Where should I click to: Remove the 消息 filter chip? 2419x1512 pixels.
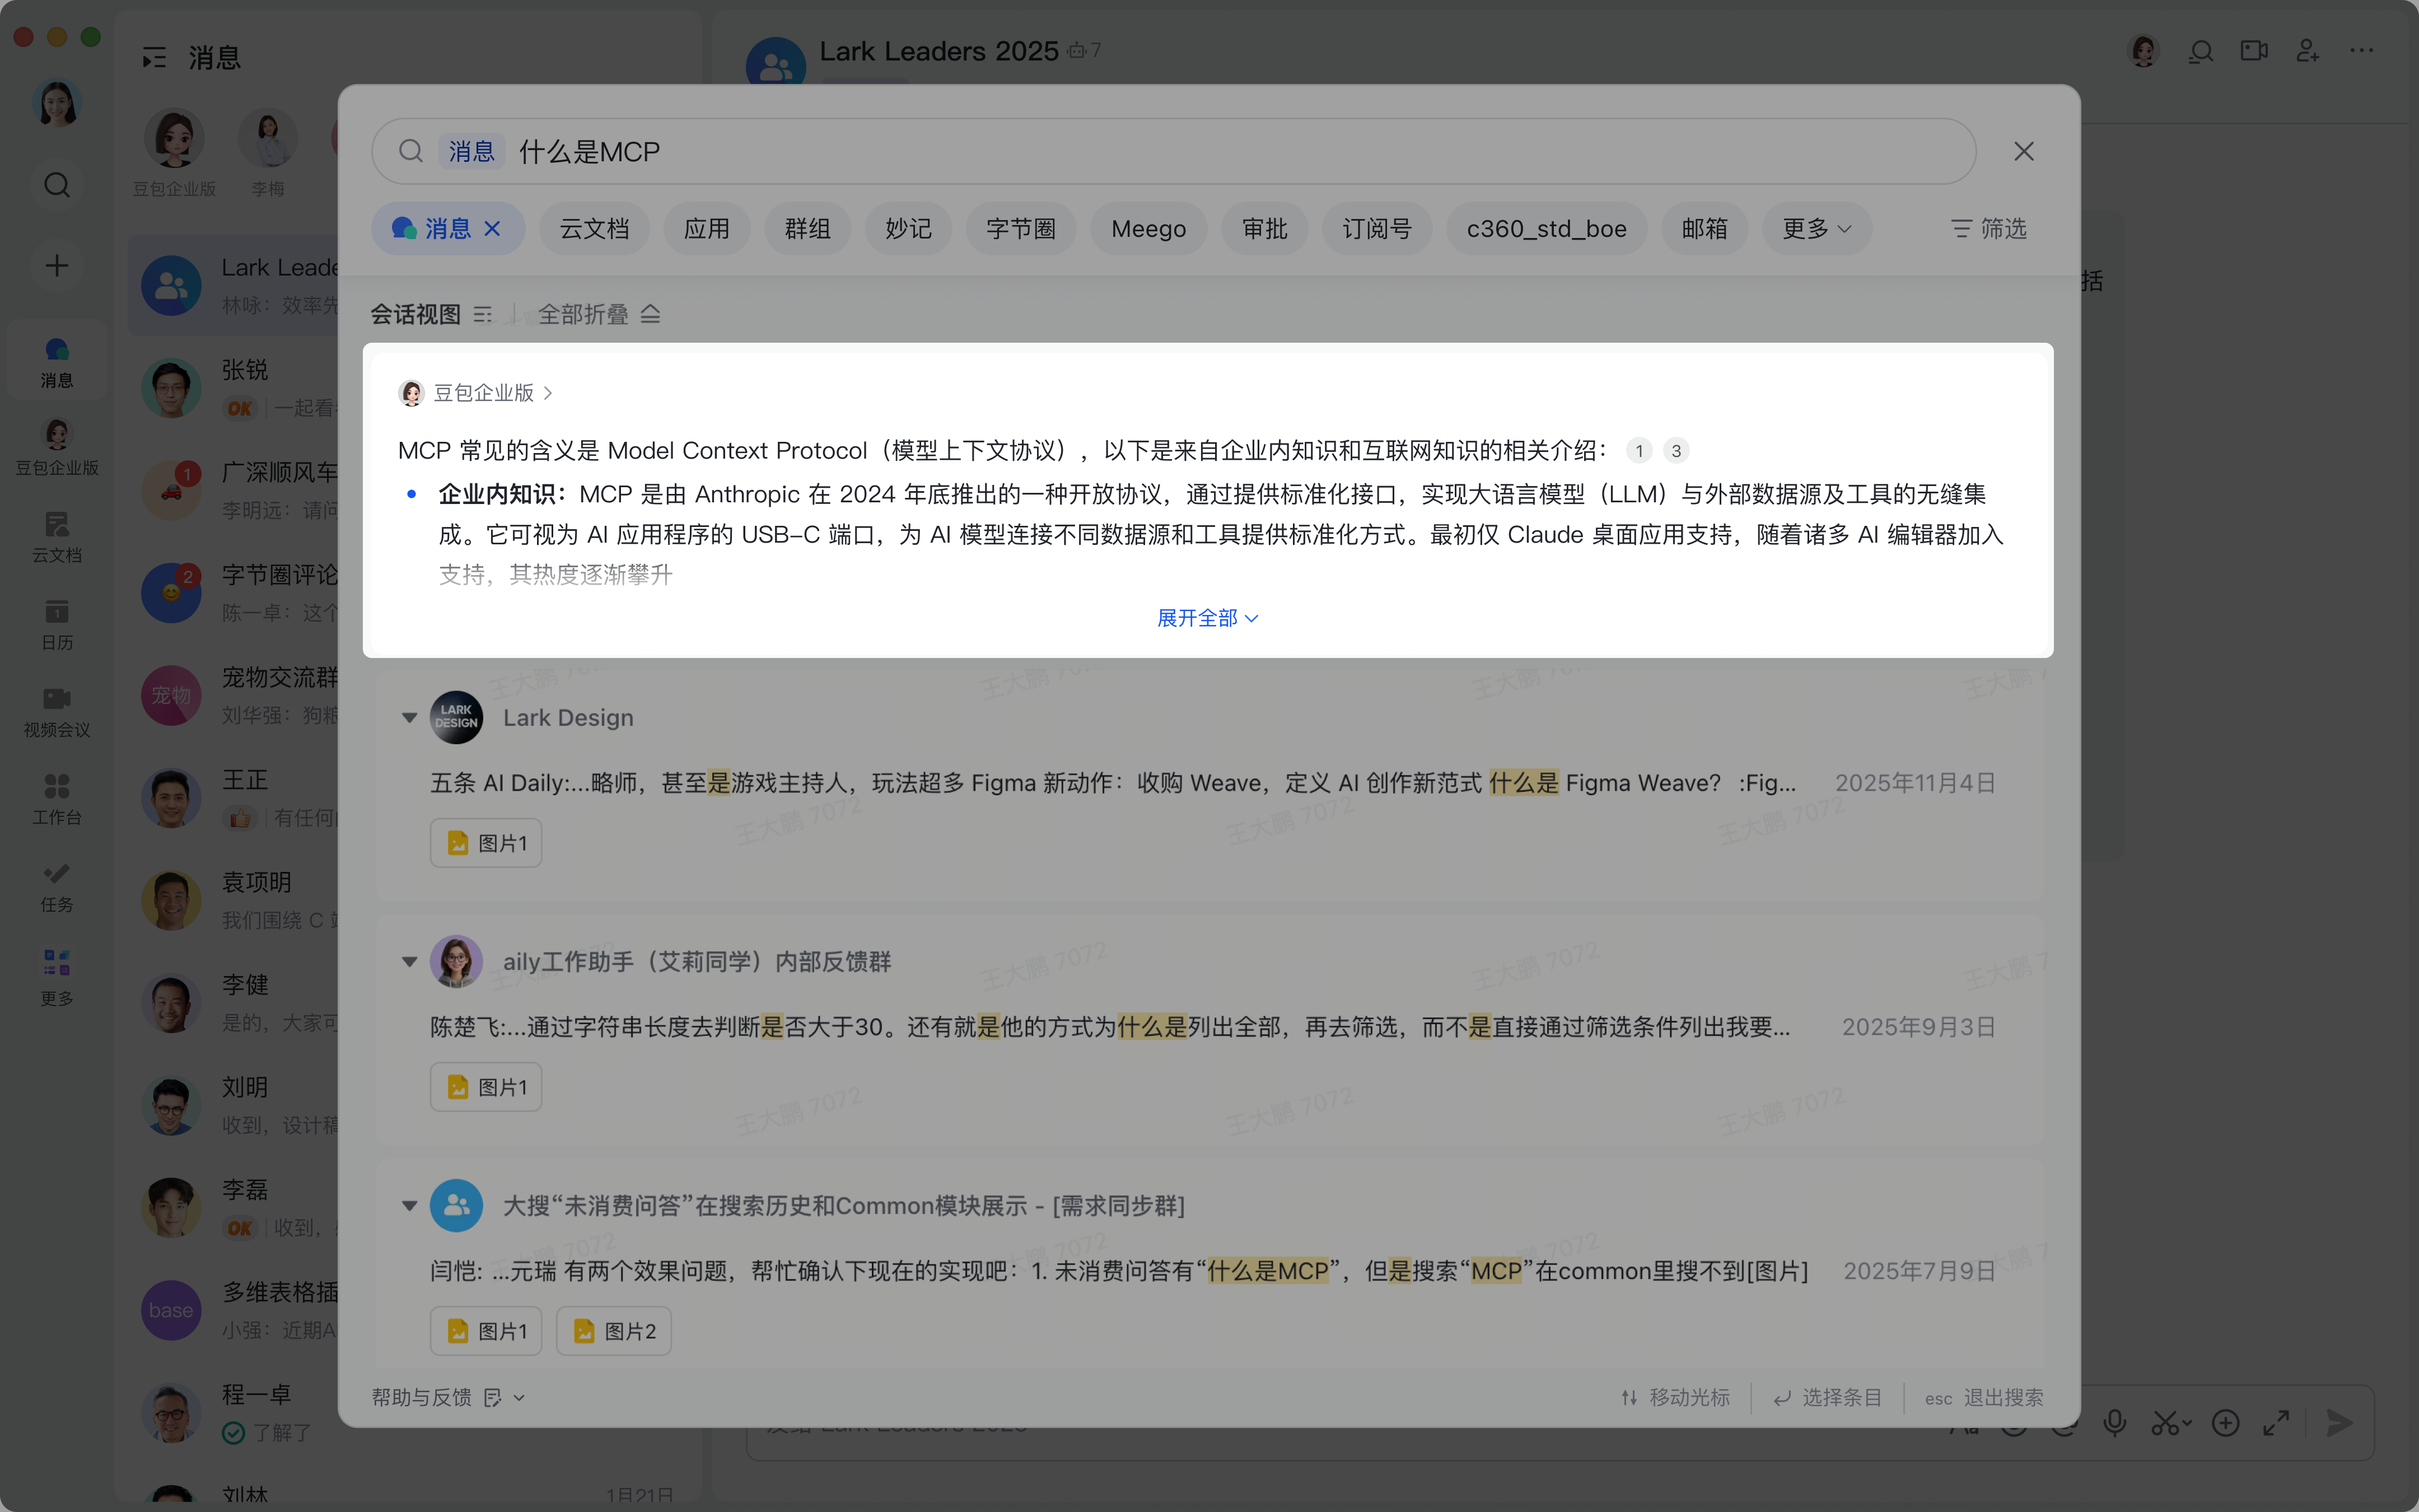(x=492, y=229)
